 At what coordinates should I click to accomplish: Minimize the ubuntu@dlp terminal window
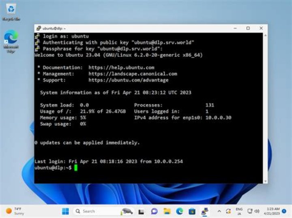coord(235,28)
